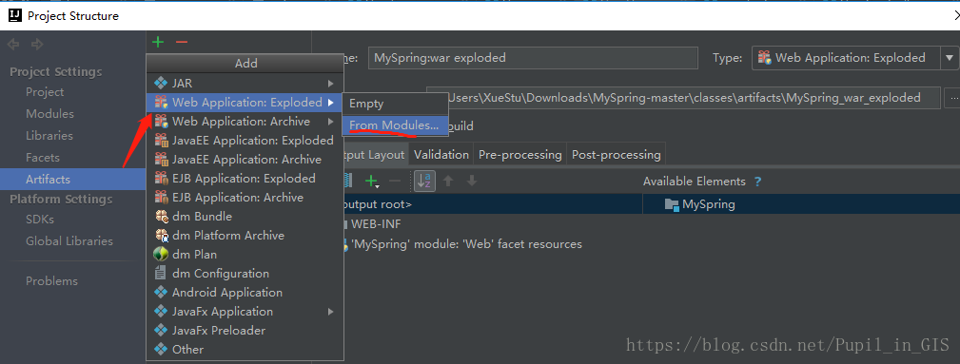Choose Web Application: Exploded entry
Screen dimensions: 960x364
[245, 102]
